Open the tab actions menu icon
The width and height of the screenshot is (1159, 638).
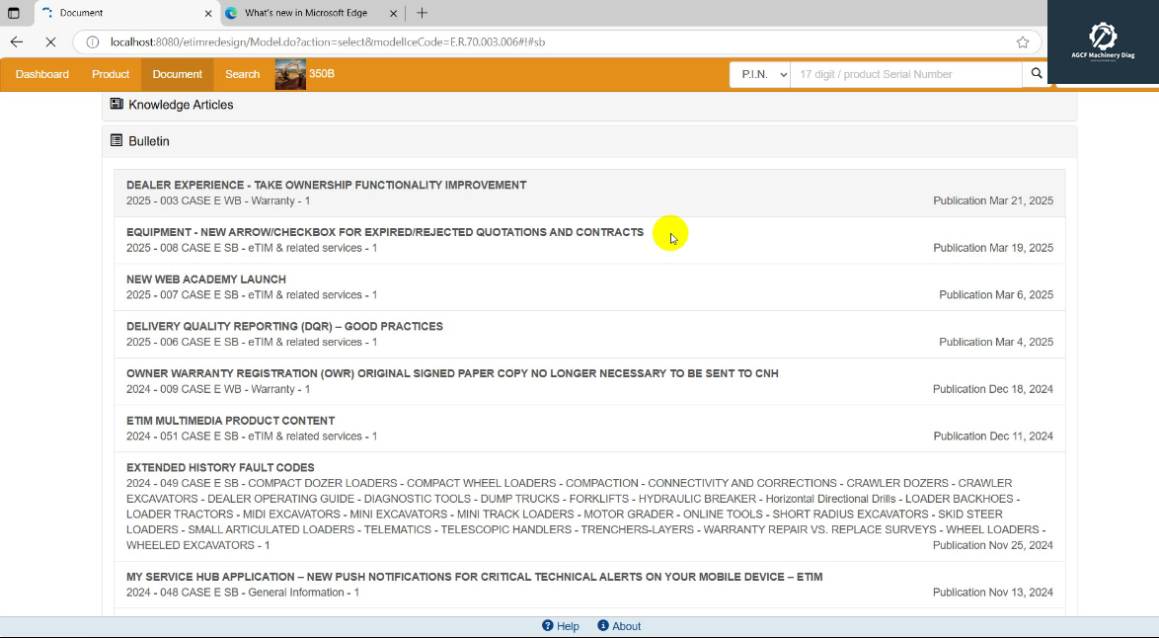[x=14, y=13]
